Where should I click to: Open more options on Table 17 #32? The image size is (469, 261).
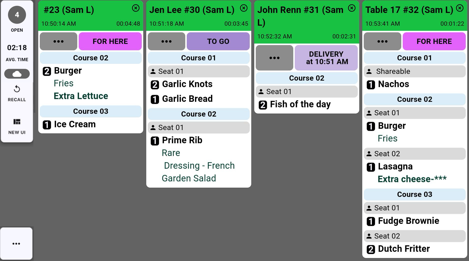coord(382,41)
